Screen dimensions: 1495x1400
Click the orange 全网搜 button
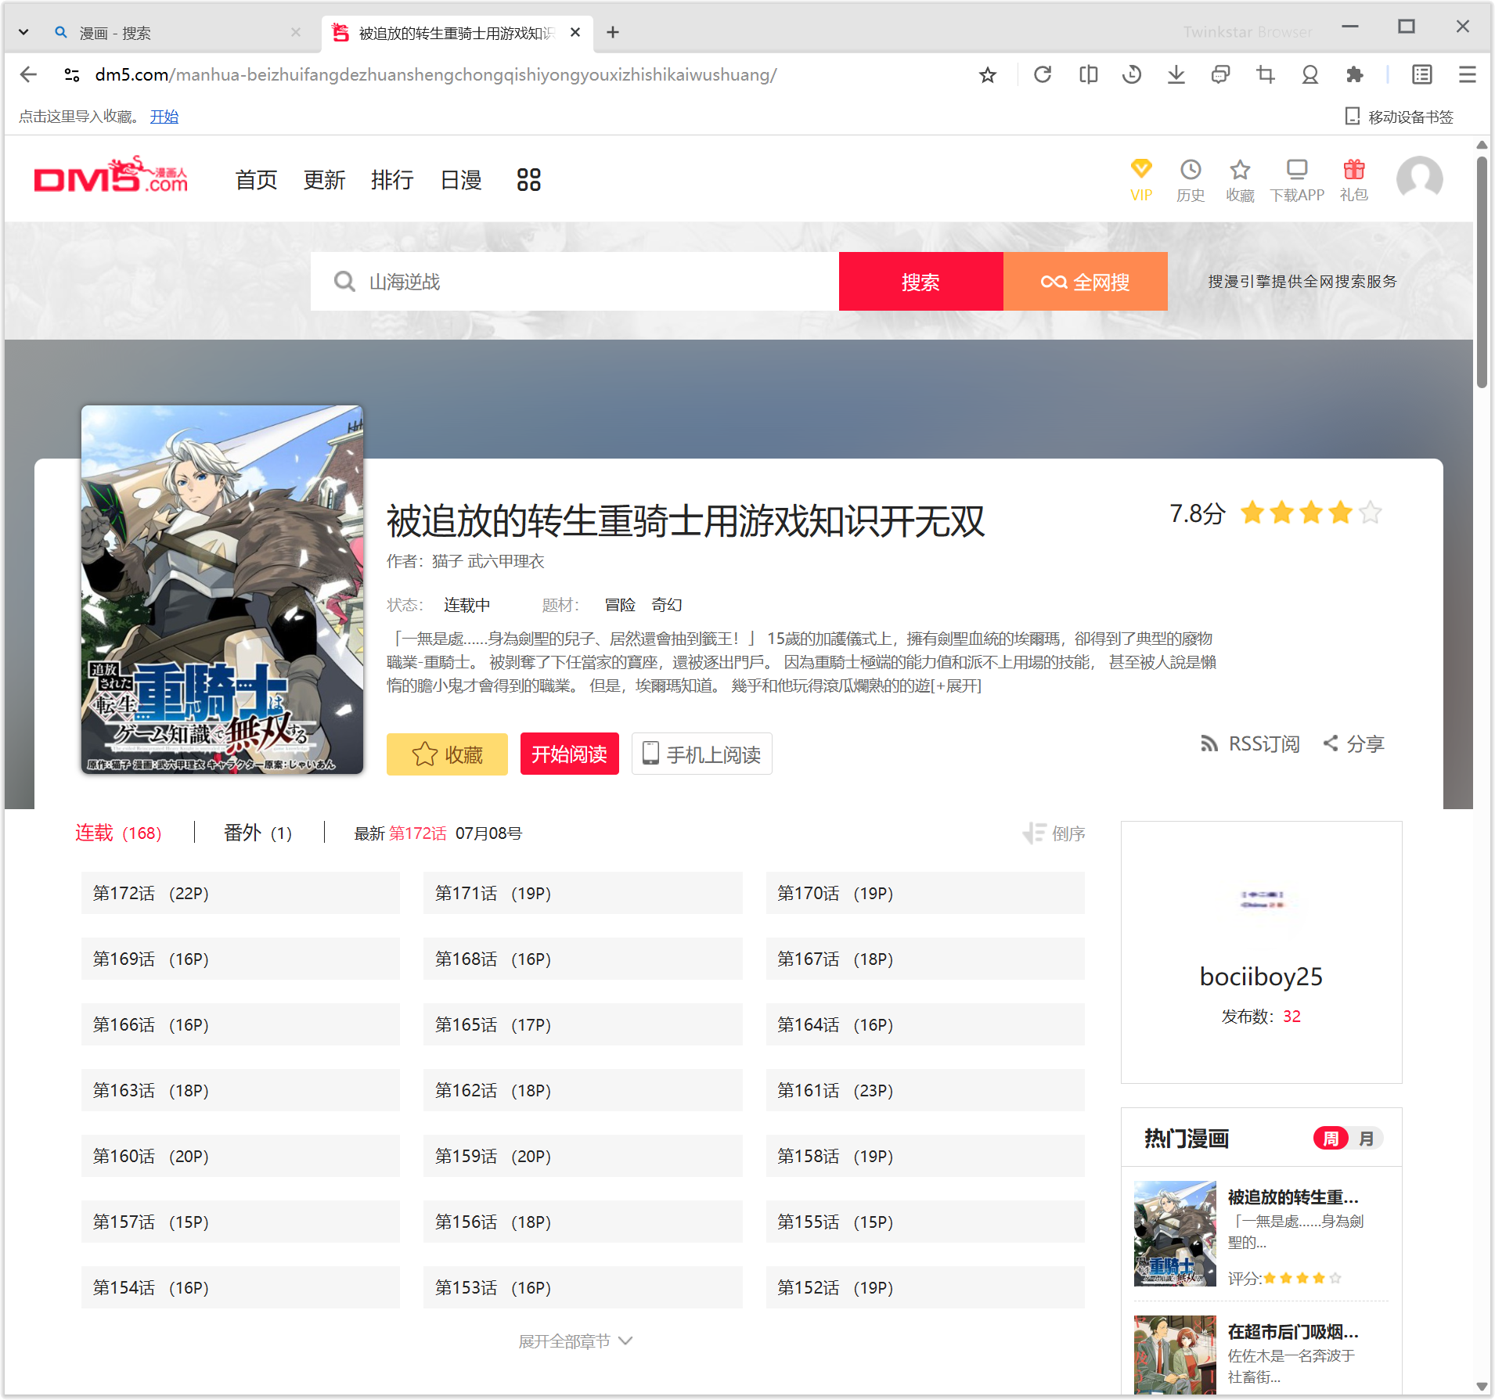point(1086,282)
